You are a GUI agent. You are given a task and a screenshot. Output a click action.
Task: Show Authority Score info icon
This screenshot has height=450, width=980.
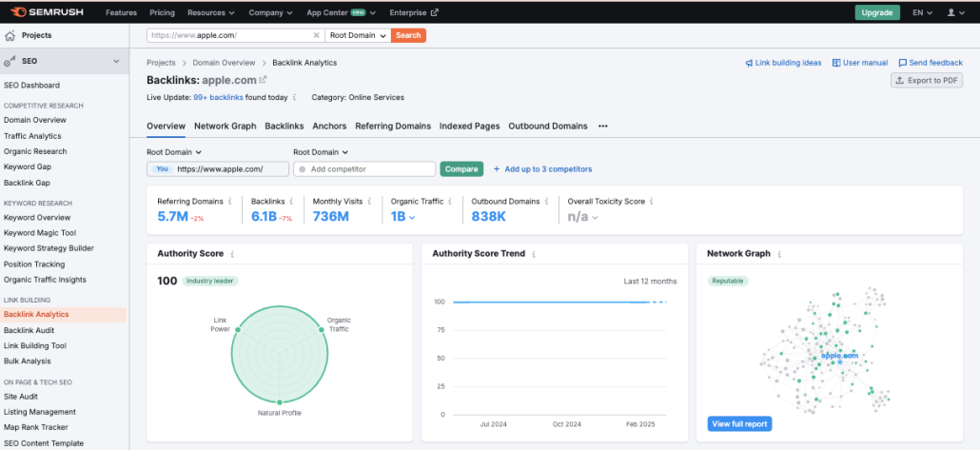tap(232, 254)
